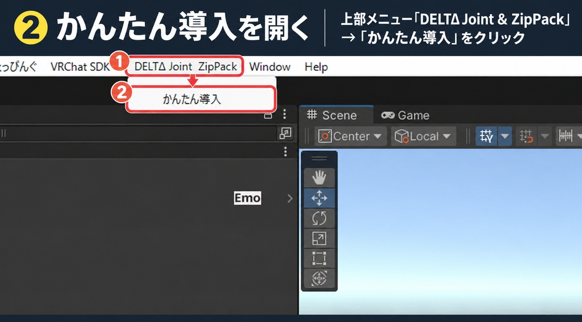This screenshot has height=322, width=582.
Task: Toggle grid snapping icon
Action: pyautogui.click(x=526, y=136)
